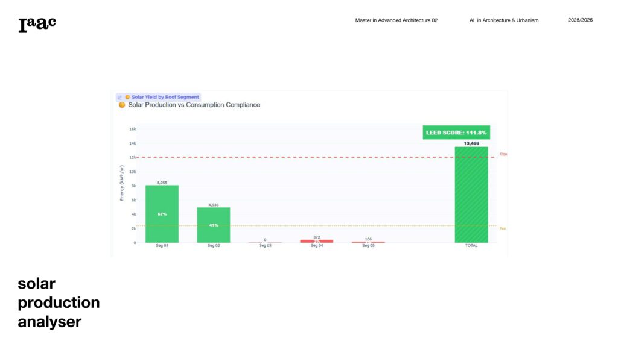Click the sun icon in Solar Yield label
Image resolution: width=618 pixels, height=347 pixels.
tap(127, 97)
